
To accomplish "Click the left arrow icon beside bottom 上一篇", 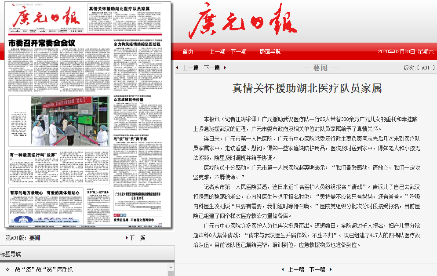I will pos(283,269).
